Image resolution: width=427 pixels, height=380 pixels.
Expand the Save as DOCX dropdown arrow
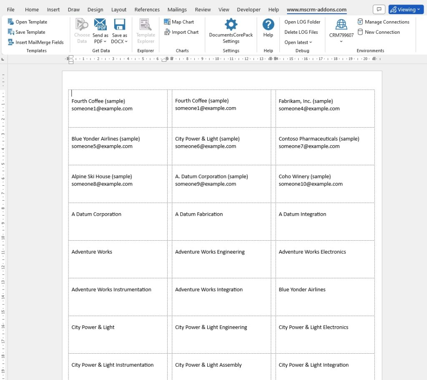pyautogui.click(x=126, y=41)
